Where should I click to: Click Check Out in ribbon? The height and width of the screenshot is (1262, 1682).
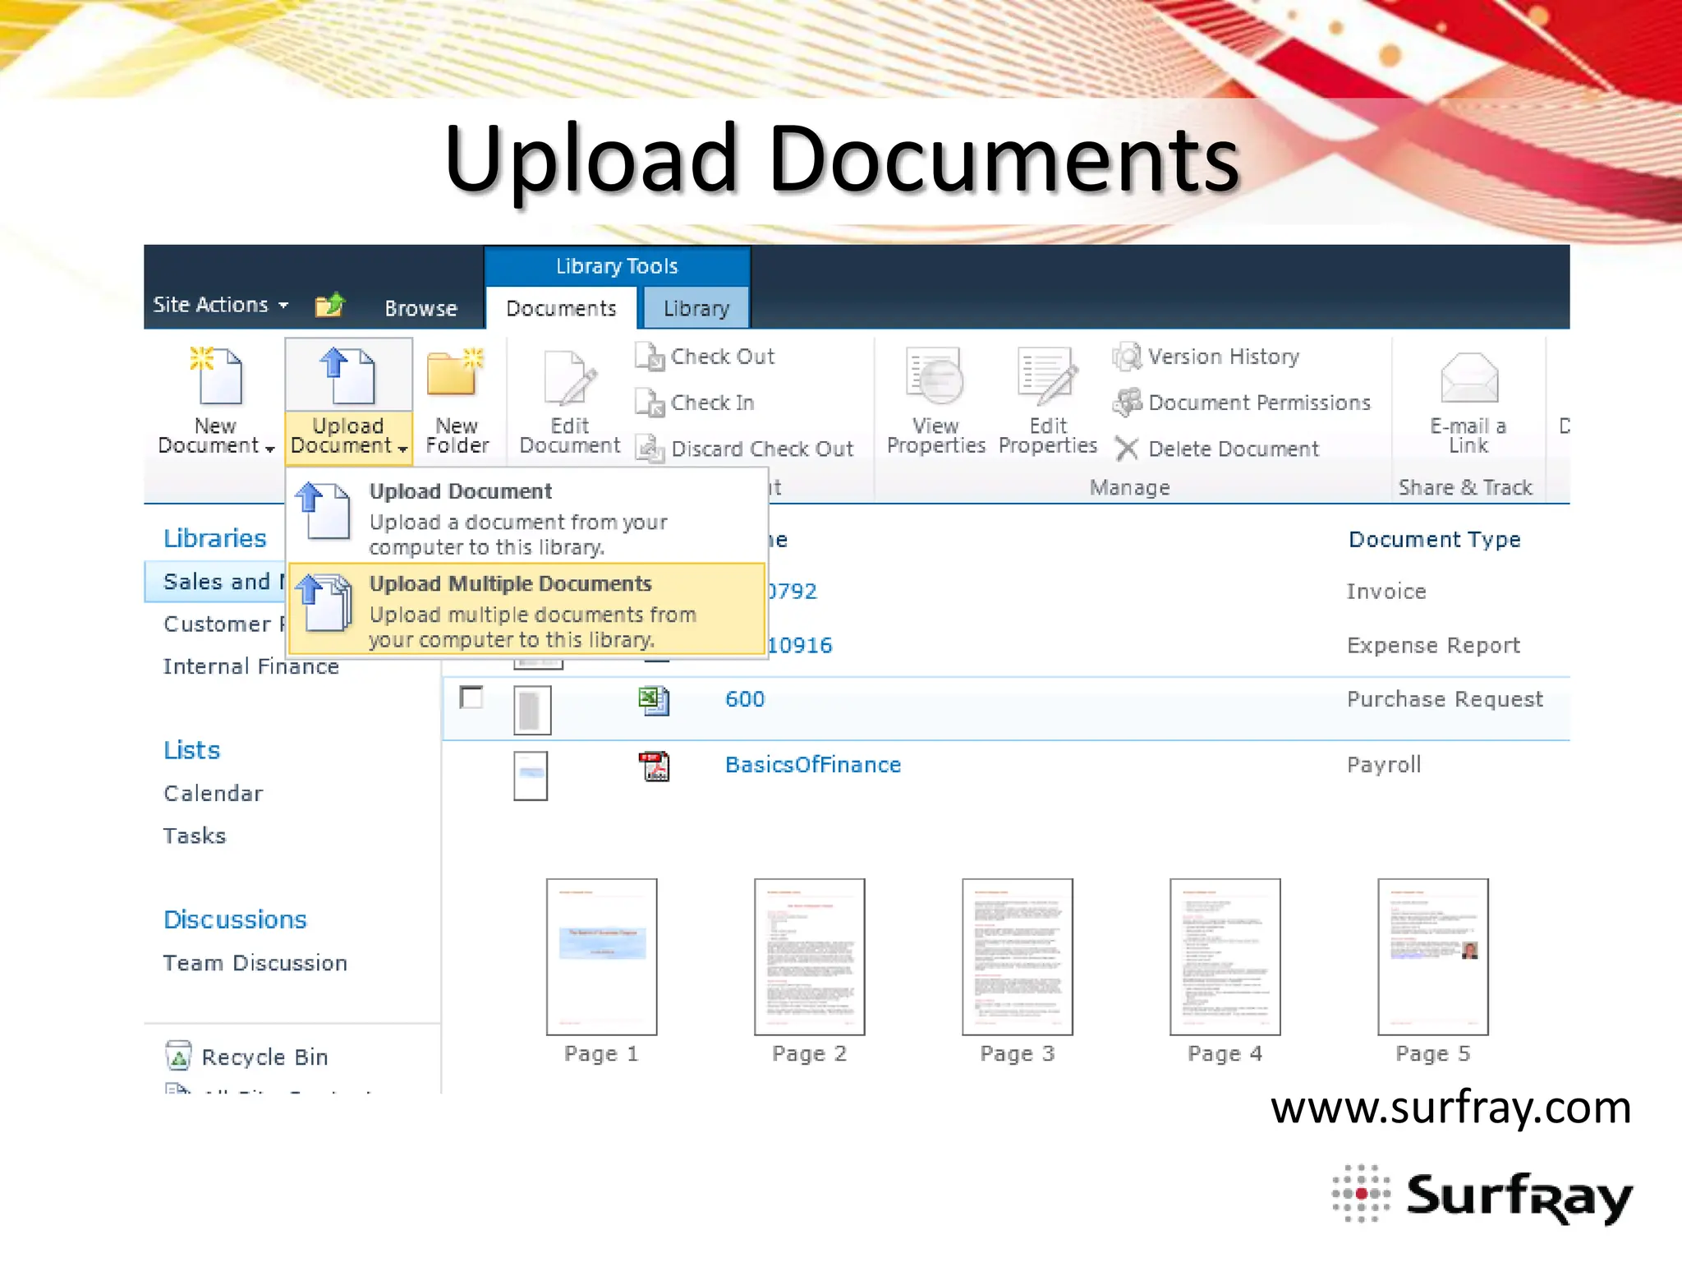705,357
